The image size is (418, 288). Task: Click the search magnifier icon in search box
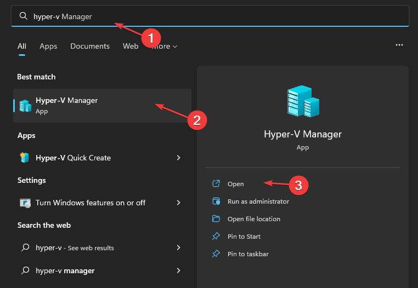tap(24, 16)
